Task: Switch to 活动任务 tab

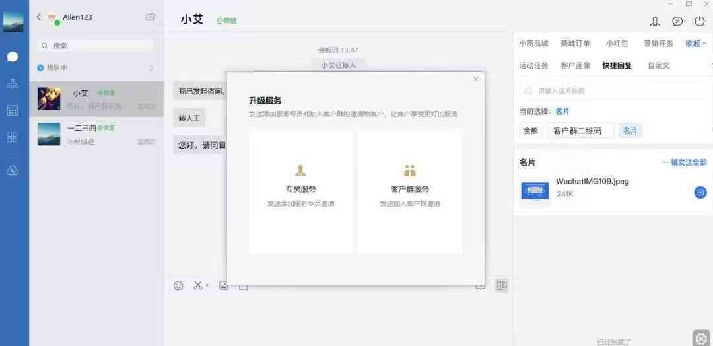Action: click(x=534, y=65)
